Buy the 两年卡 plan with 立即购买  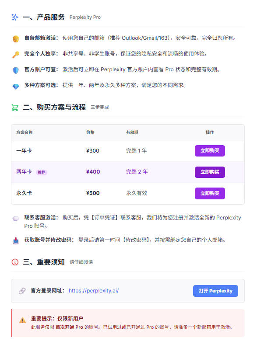point(210,172)
